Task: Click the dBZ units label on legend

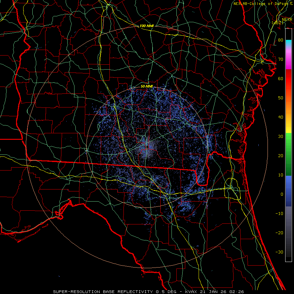Action: pos(277,23)
